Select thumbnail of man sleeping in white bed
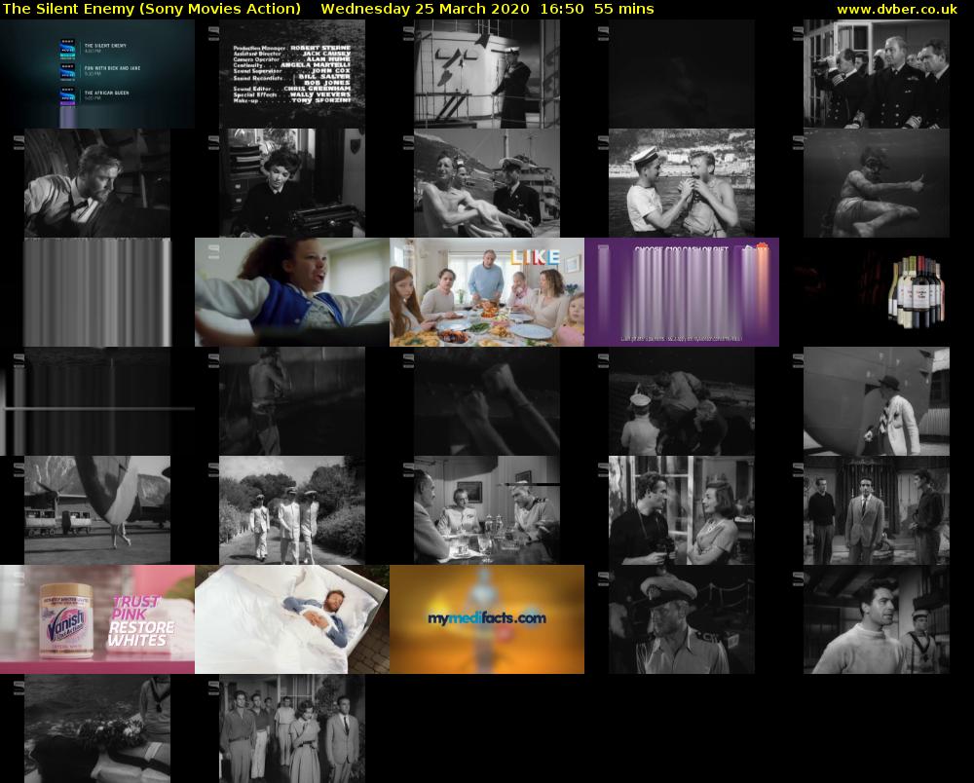974x783 pixels. click(292, 619)
